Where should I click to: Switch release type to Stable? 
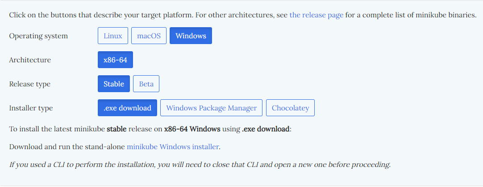114,84
